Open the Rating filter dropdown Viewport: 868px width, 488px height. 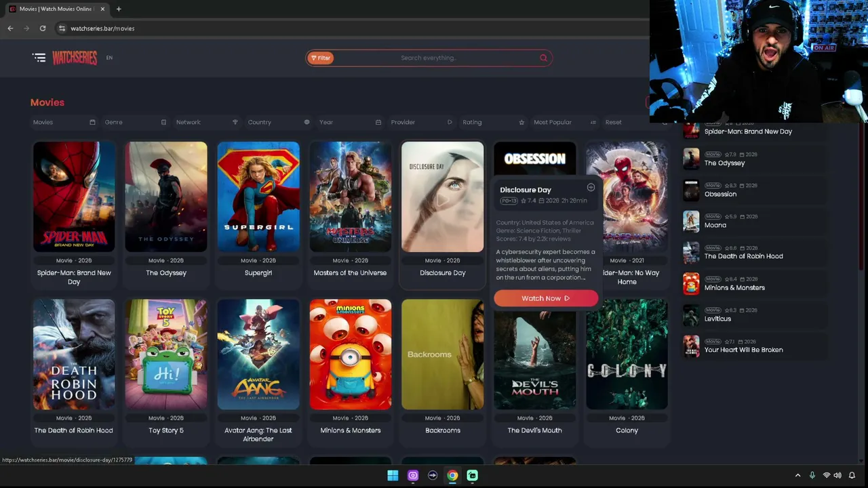pos(493,122)
